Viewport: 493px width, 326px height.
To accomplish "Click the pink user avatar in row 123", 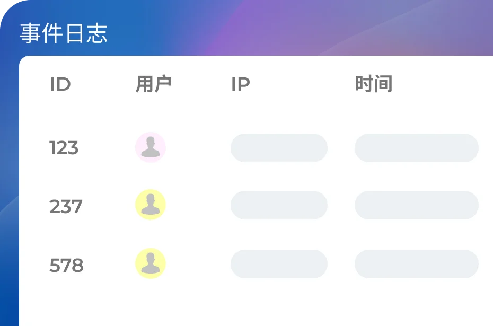I will pos(151,147).
